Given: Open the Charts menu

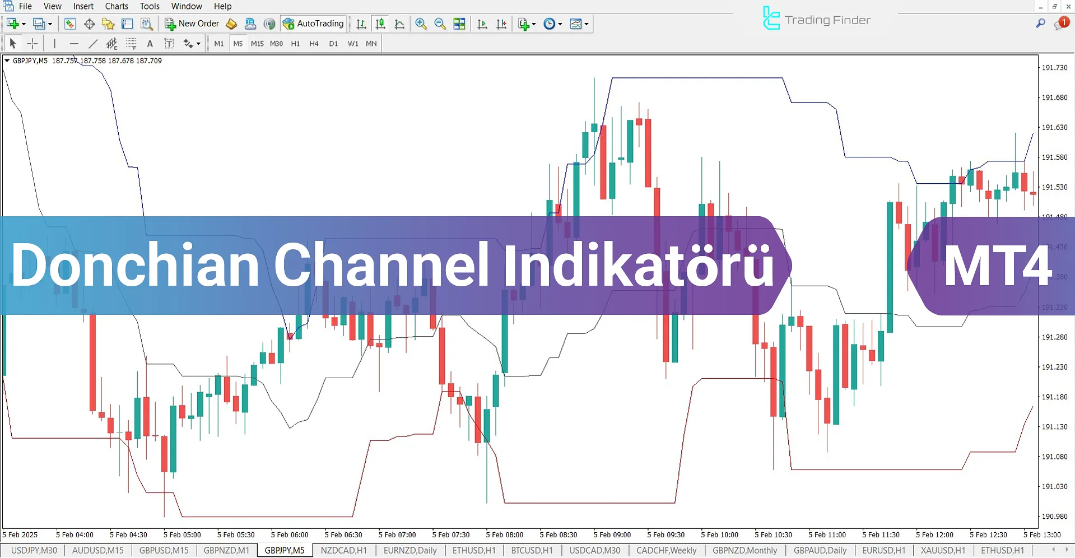Looking at the screenshot, I should pos(116,6).
